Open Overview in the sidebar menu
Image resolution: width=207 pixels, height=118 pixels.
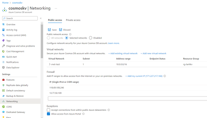pyautogui.click(x=11, y=24)
